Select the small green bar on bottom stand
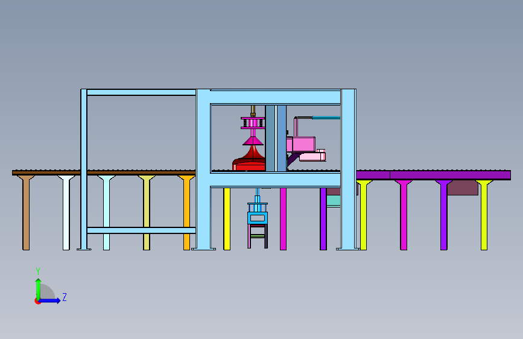 pos(257,236)
